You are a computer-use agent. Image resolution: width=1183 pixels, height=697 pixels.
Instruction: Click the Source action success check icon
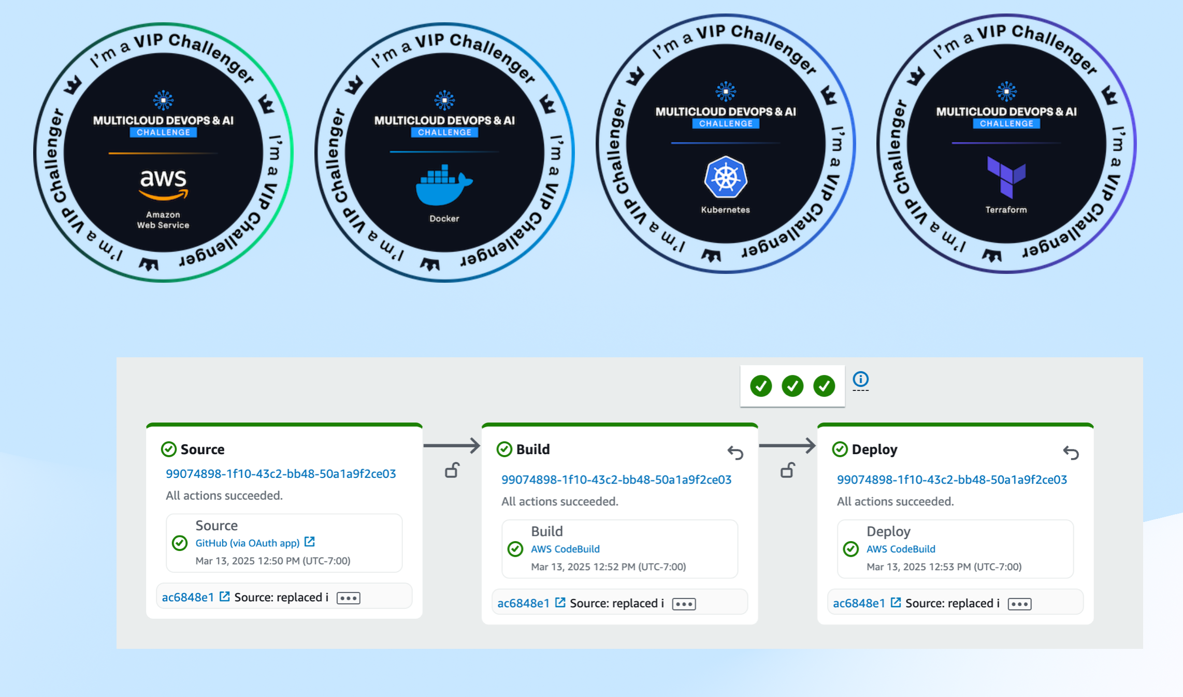180,543
